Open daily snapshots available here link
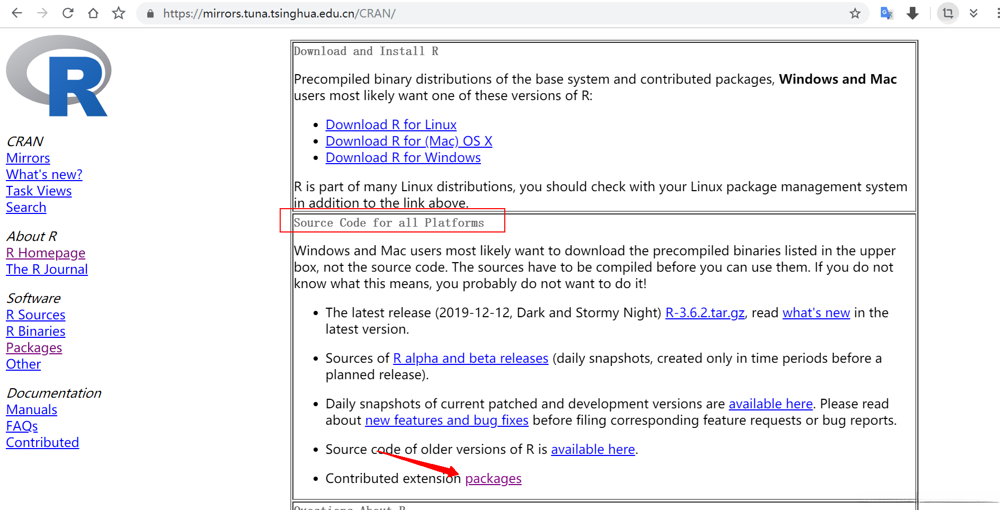The image size is (1000, 510). click(771, 404)
